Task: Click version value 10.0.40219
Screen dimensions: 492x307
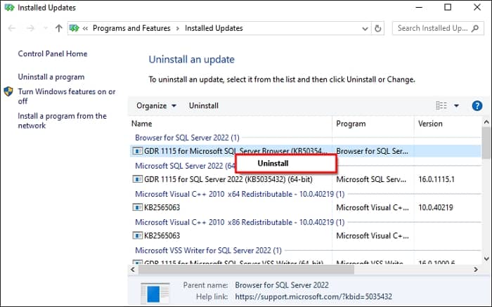Action: pyautogui.click(x=436, y=207)
